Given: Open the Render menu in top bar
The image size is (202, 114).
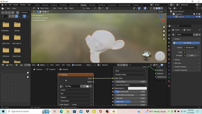Looking at the screenshot, I should (x=16, y=5).
